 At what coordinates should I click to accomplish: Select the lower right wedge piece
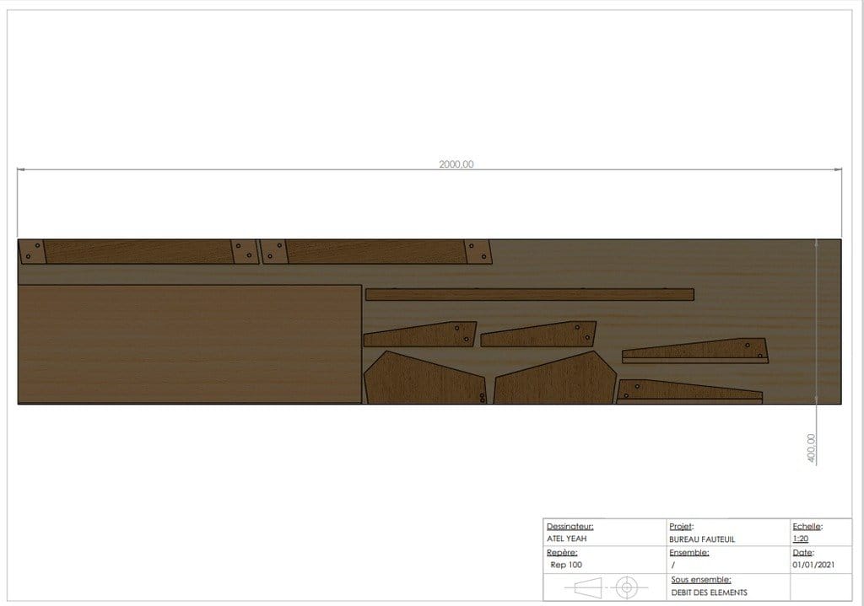tap(689, 391)
